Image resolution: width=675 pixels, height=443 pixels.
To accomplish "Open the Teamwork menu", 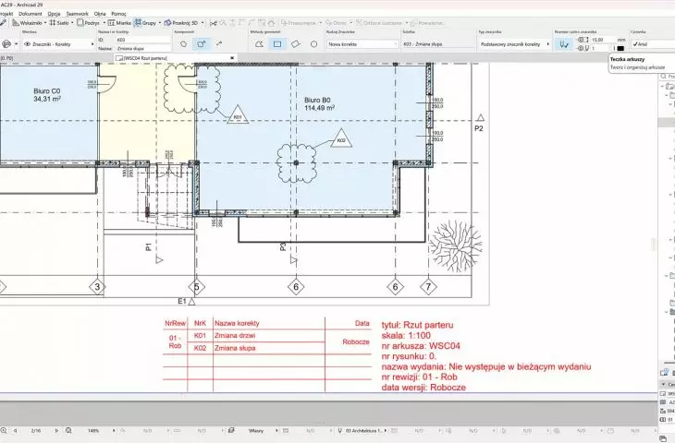I will (77, 14).
